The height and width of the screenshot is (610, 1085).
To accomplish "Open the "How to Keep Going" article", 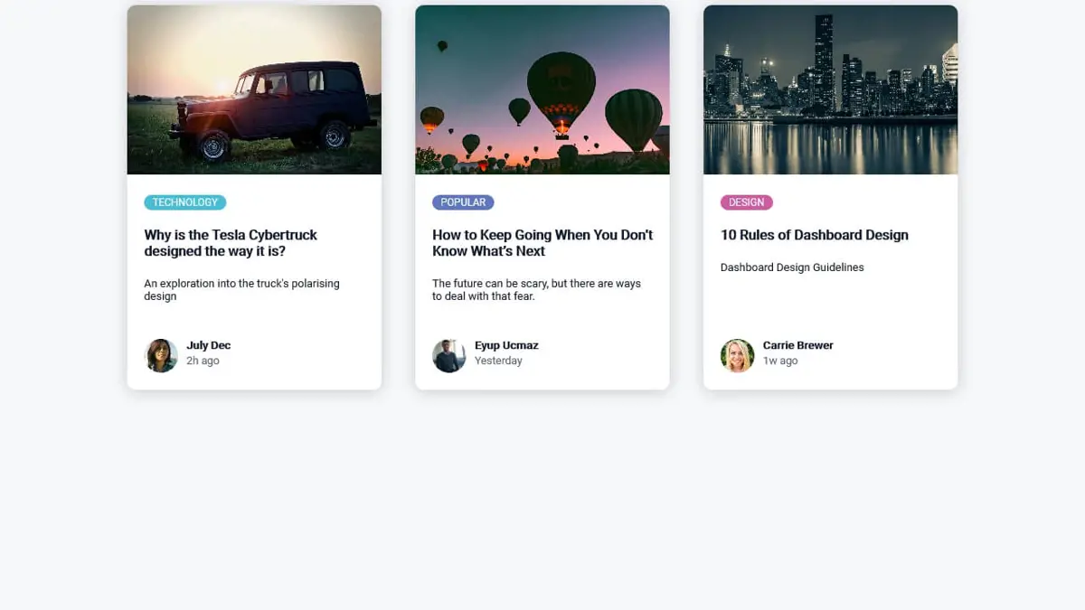I will [x=542, y=242].
